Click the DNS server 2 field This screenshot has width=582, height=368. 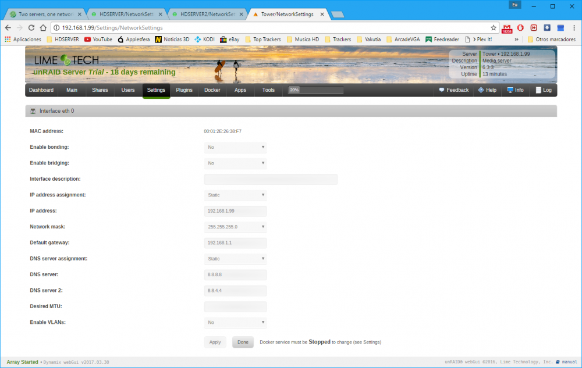click(235, 291)
